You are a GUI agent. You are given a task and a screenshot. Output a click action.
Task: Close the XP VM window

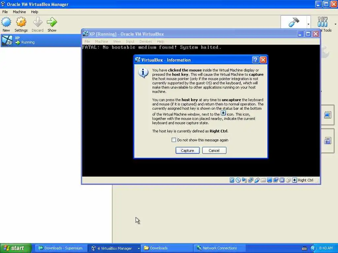316,34
